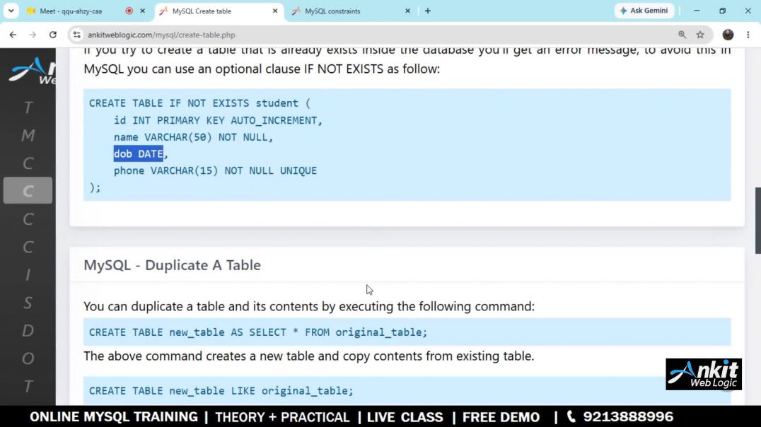Screen dimensions: 761x427
Task: Go forward to the next page
Action: (x=33, y=35)
